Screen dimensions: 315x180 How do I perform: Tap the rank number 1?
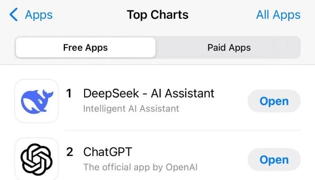[x=69, y=94]
